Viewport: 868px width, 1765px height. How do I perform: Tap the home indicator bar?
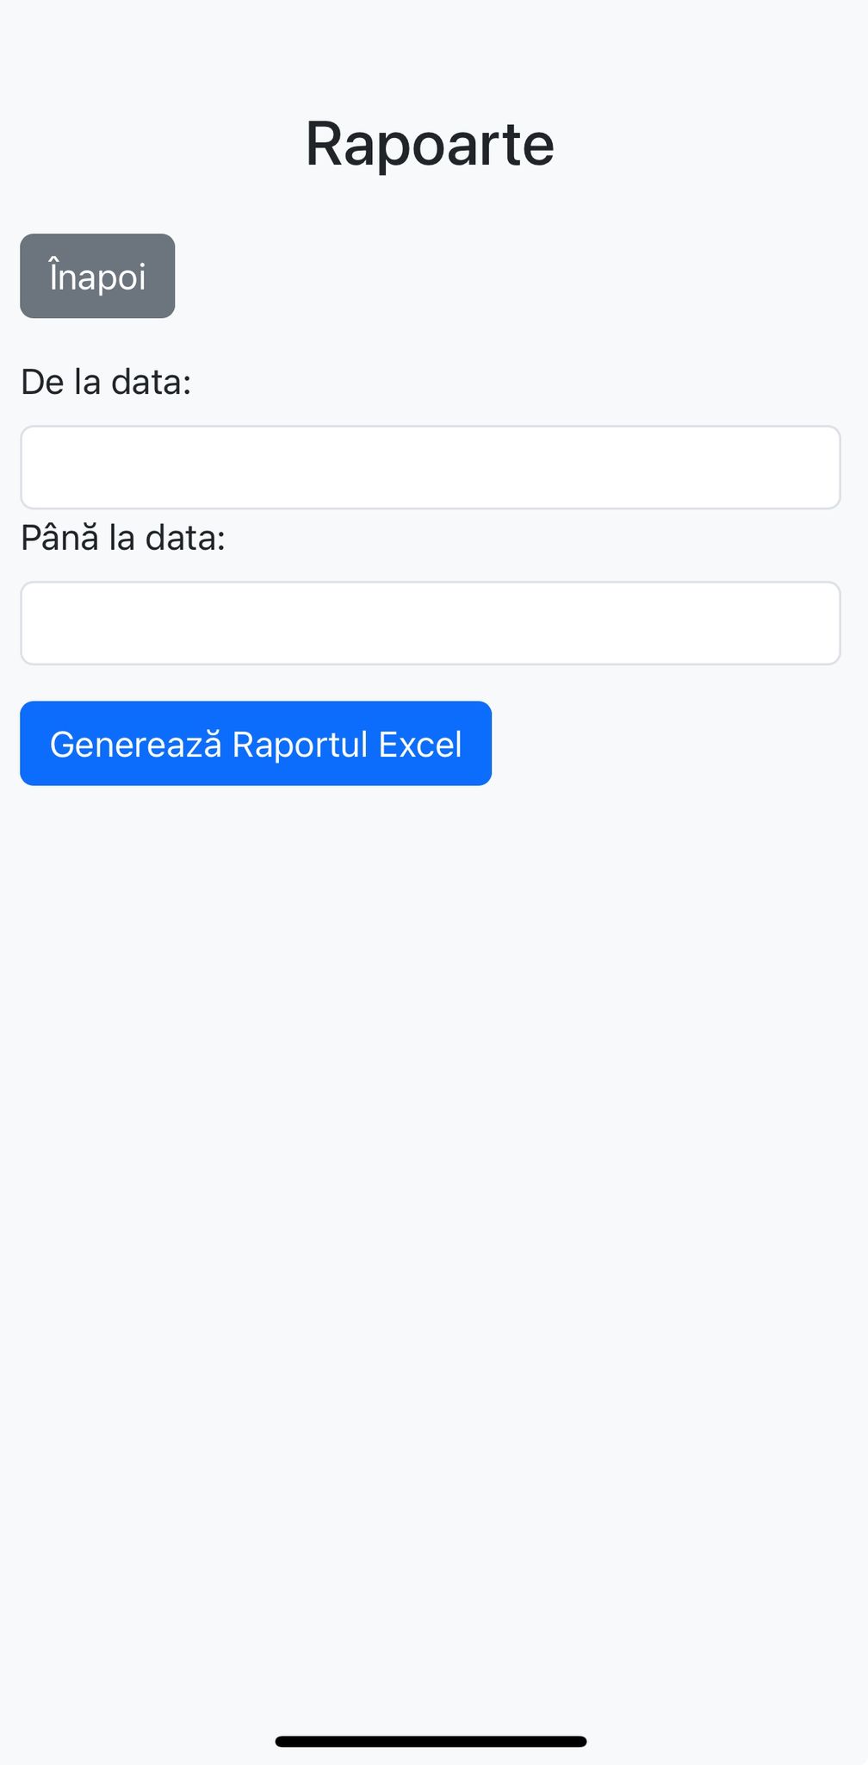tap(431, 1741)
